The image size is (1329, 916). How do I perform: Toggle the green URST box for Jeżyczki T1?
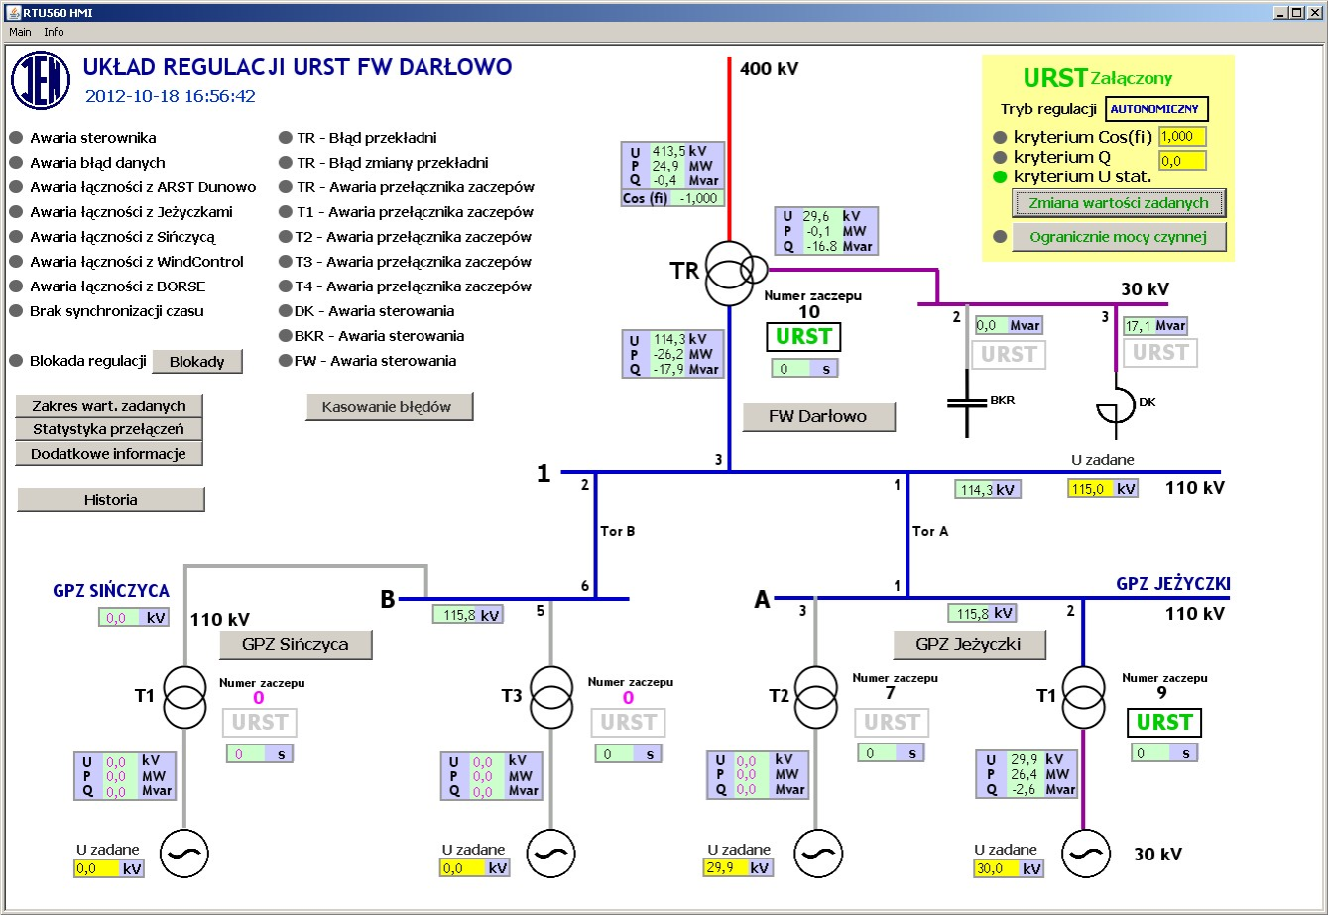point(1164,723)
